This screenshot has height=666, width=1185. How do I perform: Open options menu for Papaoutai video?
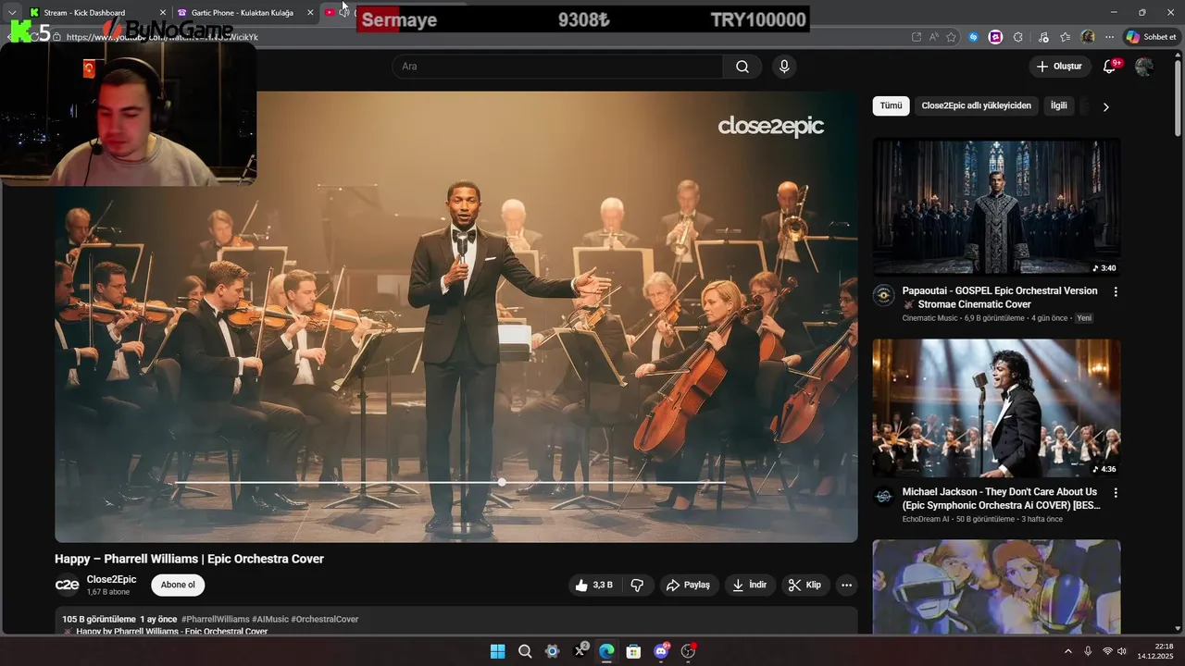click(x=1116, y=291)
